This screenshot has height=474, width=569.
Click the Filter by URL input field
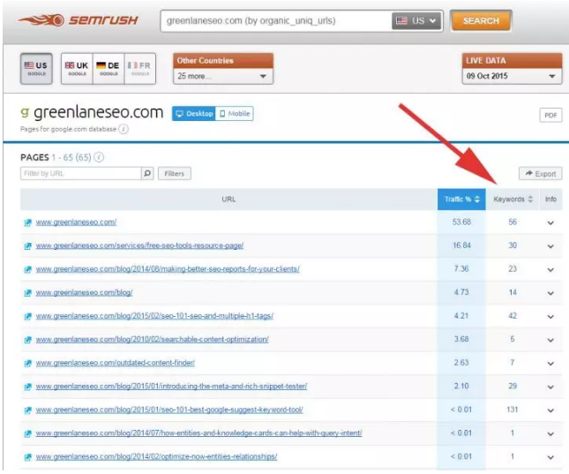point(80,174)
